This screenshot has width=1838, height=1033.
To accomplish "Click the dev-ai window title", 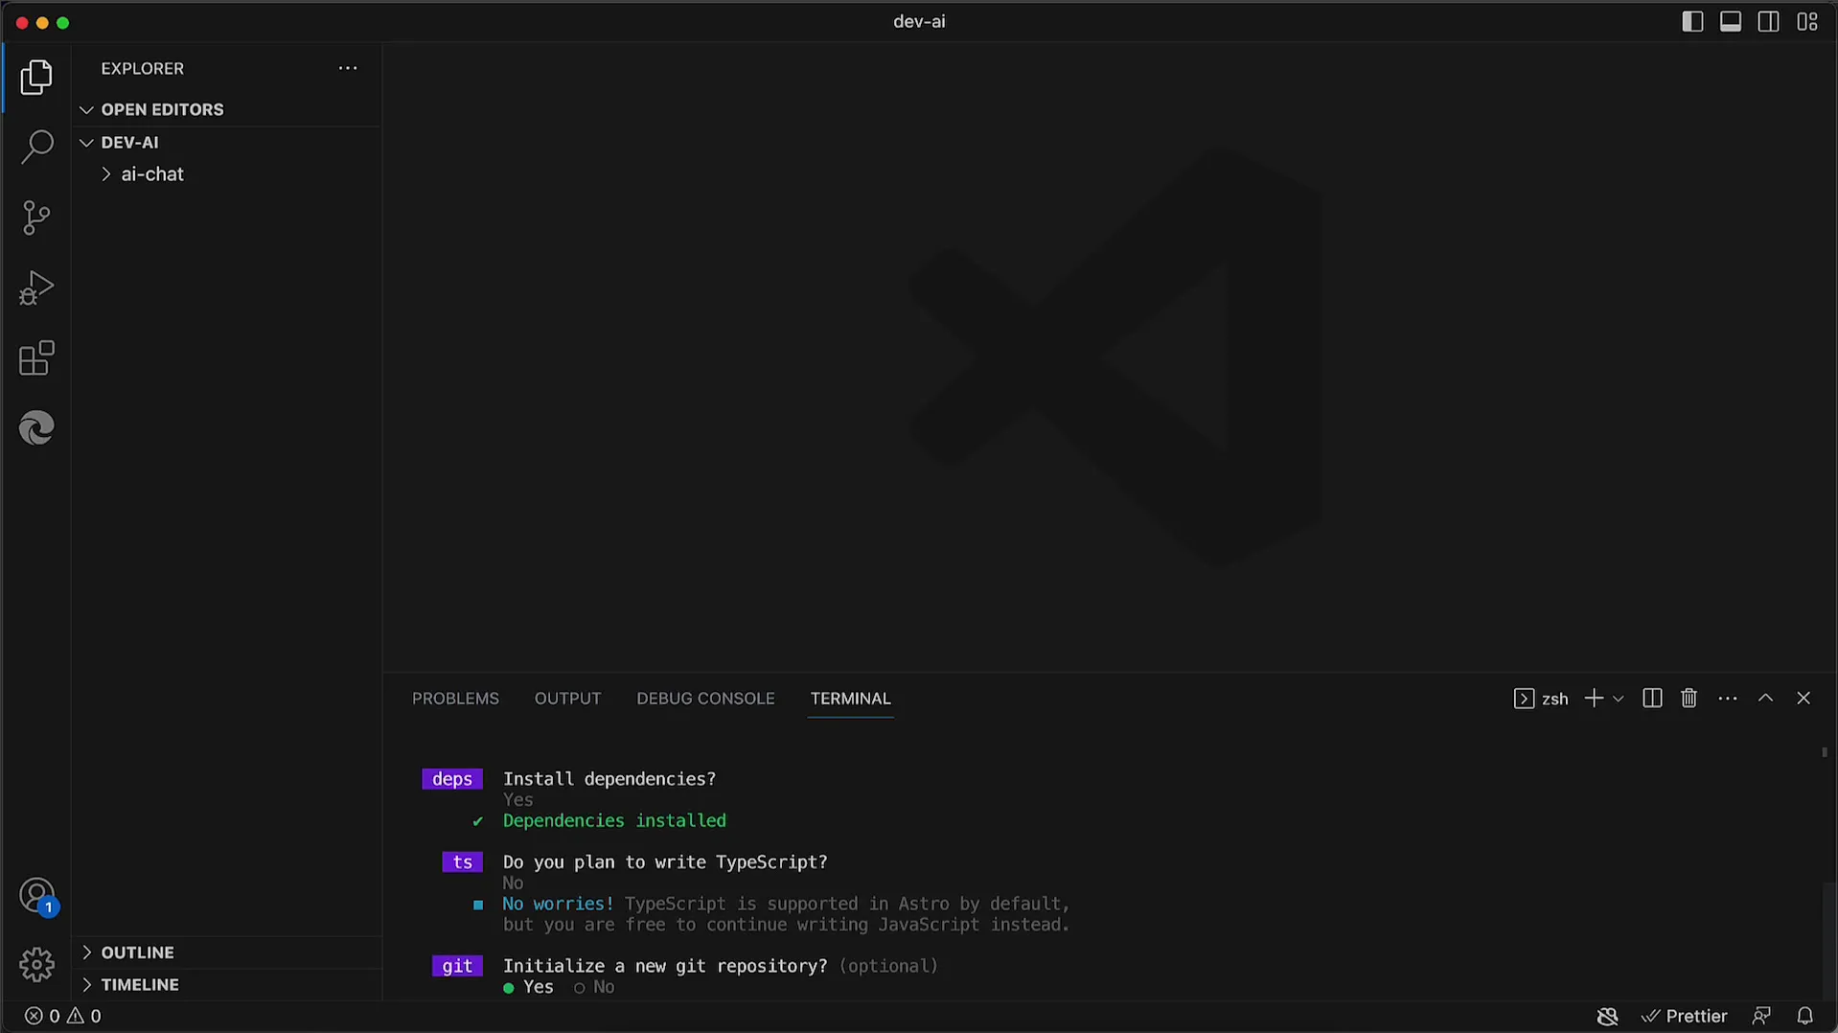I will click(919, 21).
